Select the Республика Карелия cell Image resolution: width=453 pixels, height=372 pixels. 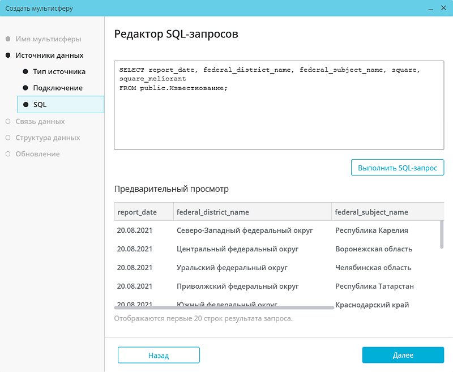pos(371,230)
